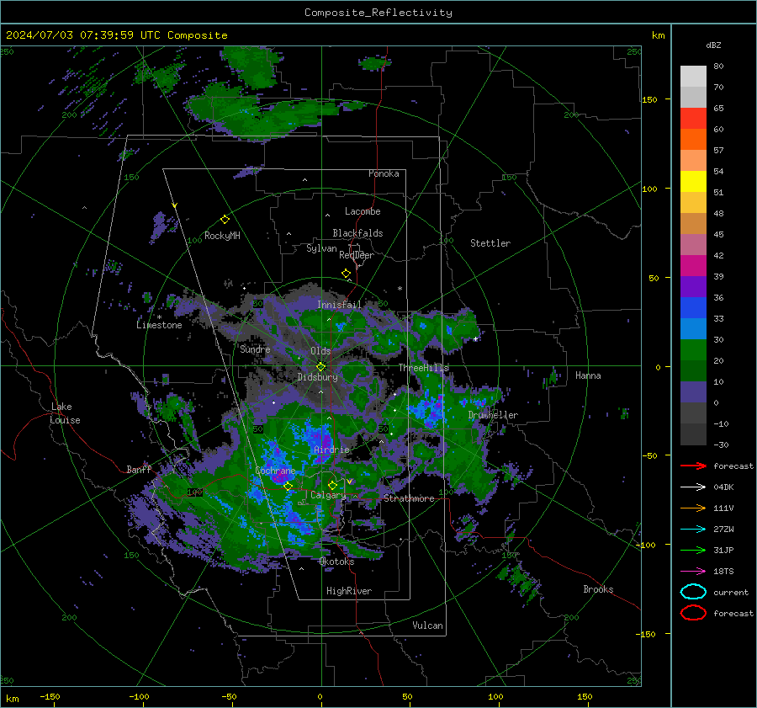Viewport: 757px width, 708px height.
Task: Select the Stettler city label
Action: click(x=490, y=243)
